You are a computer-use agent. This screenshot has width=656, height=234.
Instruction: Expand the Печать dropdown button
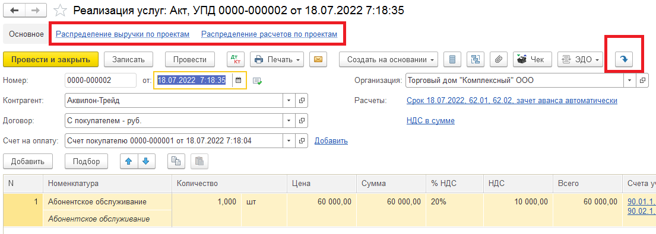277,59
